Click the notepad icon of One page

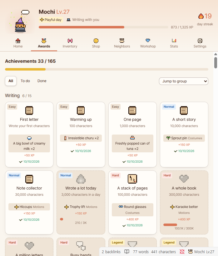tap(132, 111)
